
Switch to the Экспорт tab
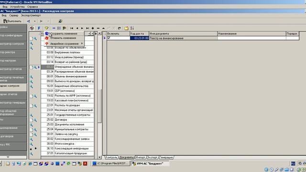coord(152,157)
